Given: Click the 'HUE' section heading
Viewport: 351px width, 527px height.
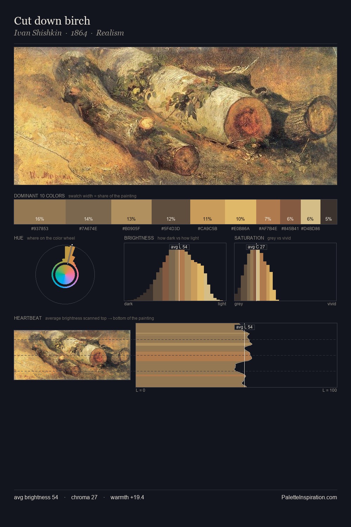Looking at the screenshot, I should pos(19,238).
